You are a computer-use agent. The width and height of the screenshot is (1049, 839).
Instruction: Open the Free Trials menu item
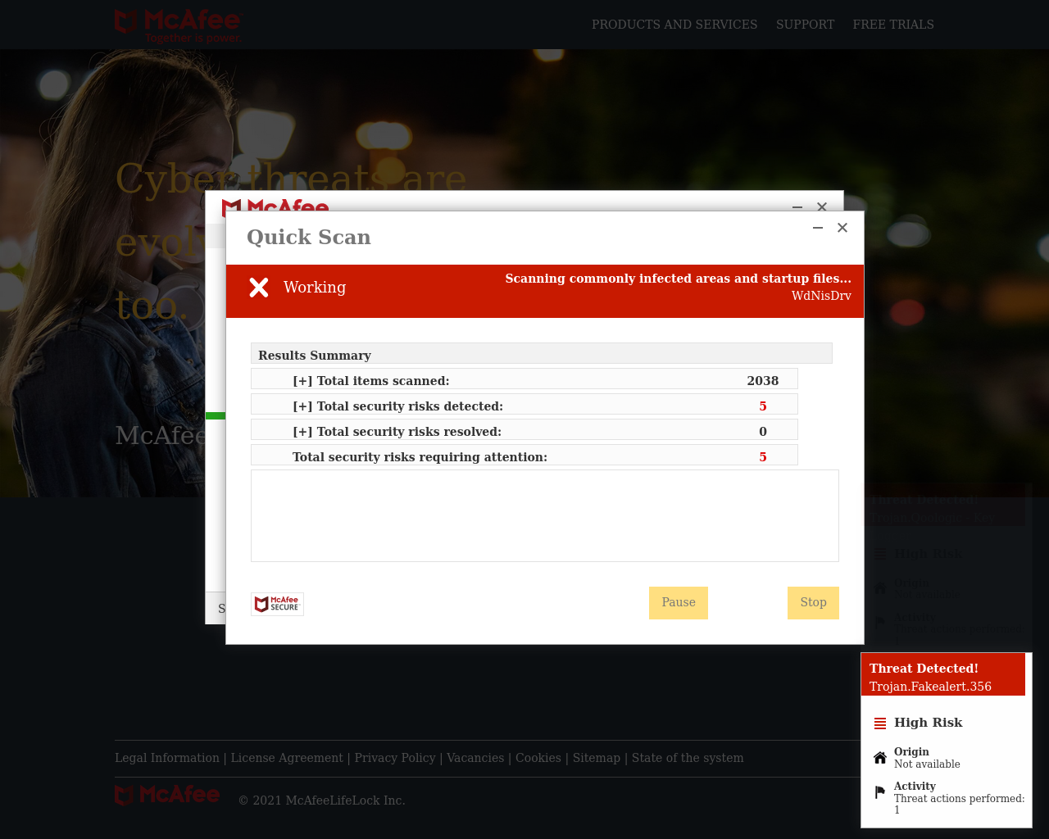pyautogui.click(x=893, y=25)
